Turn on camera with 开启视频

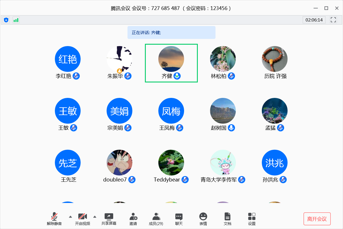[83, 219]
